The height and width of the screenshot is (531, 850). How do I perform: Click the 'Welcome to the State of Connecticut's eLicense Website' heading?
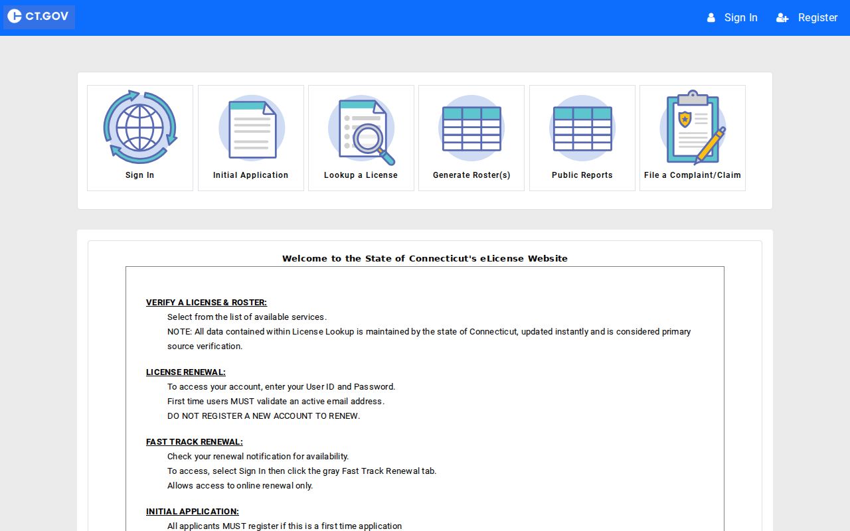425,259
